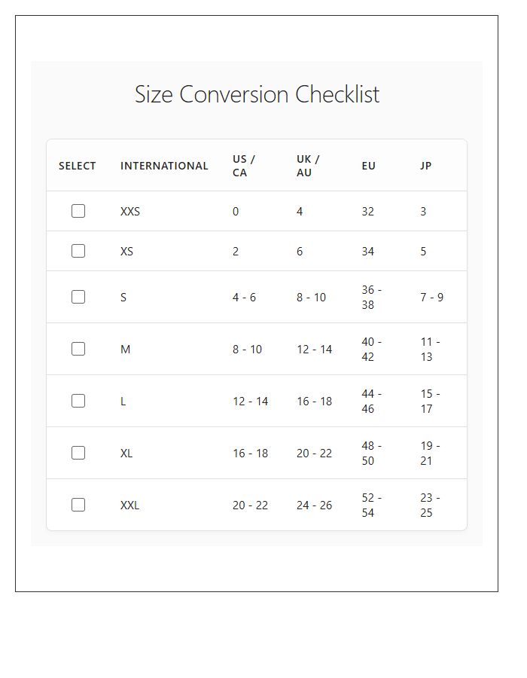Click the SELECT column header
The height and width of the screenshot is (678, 527).
[x=78, y=166]
